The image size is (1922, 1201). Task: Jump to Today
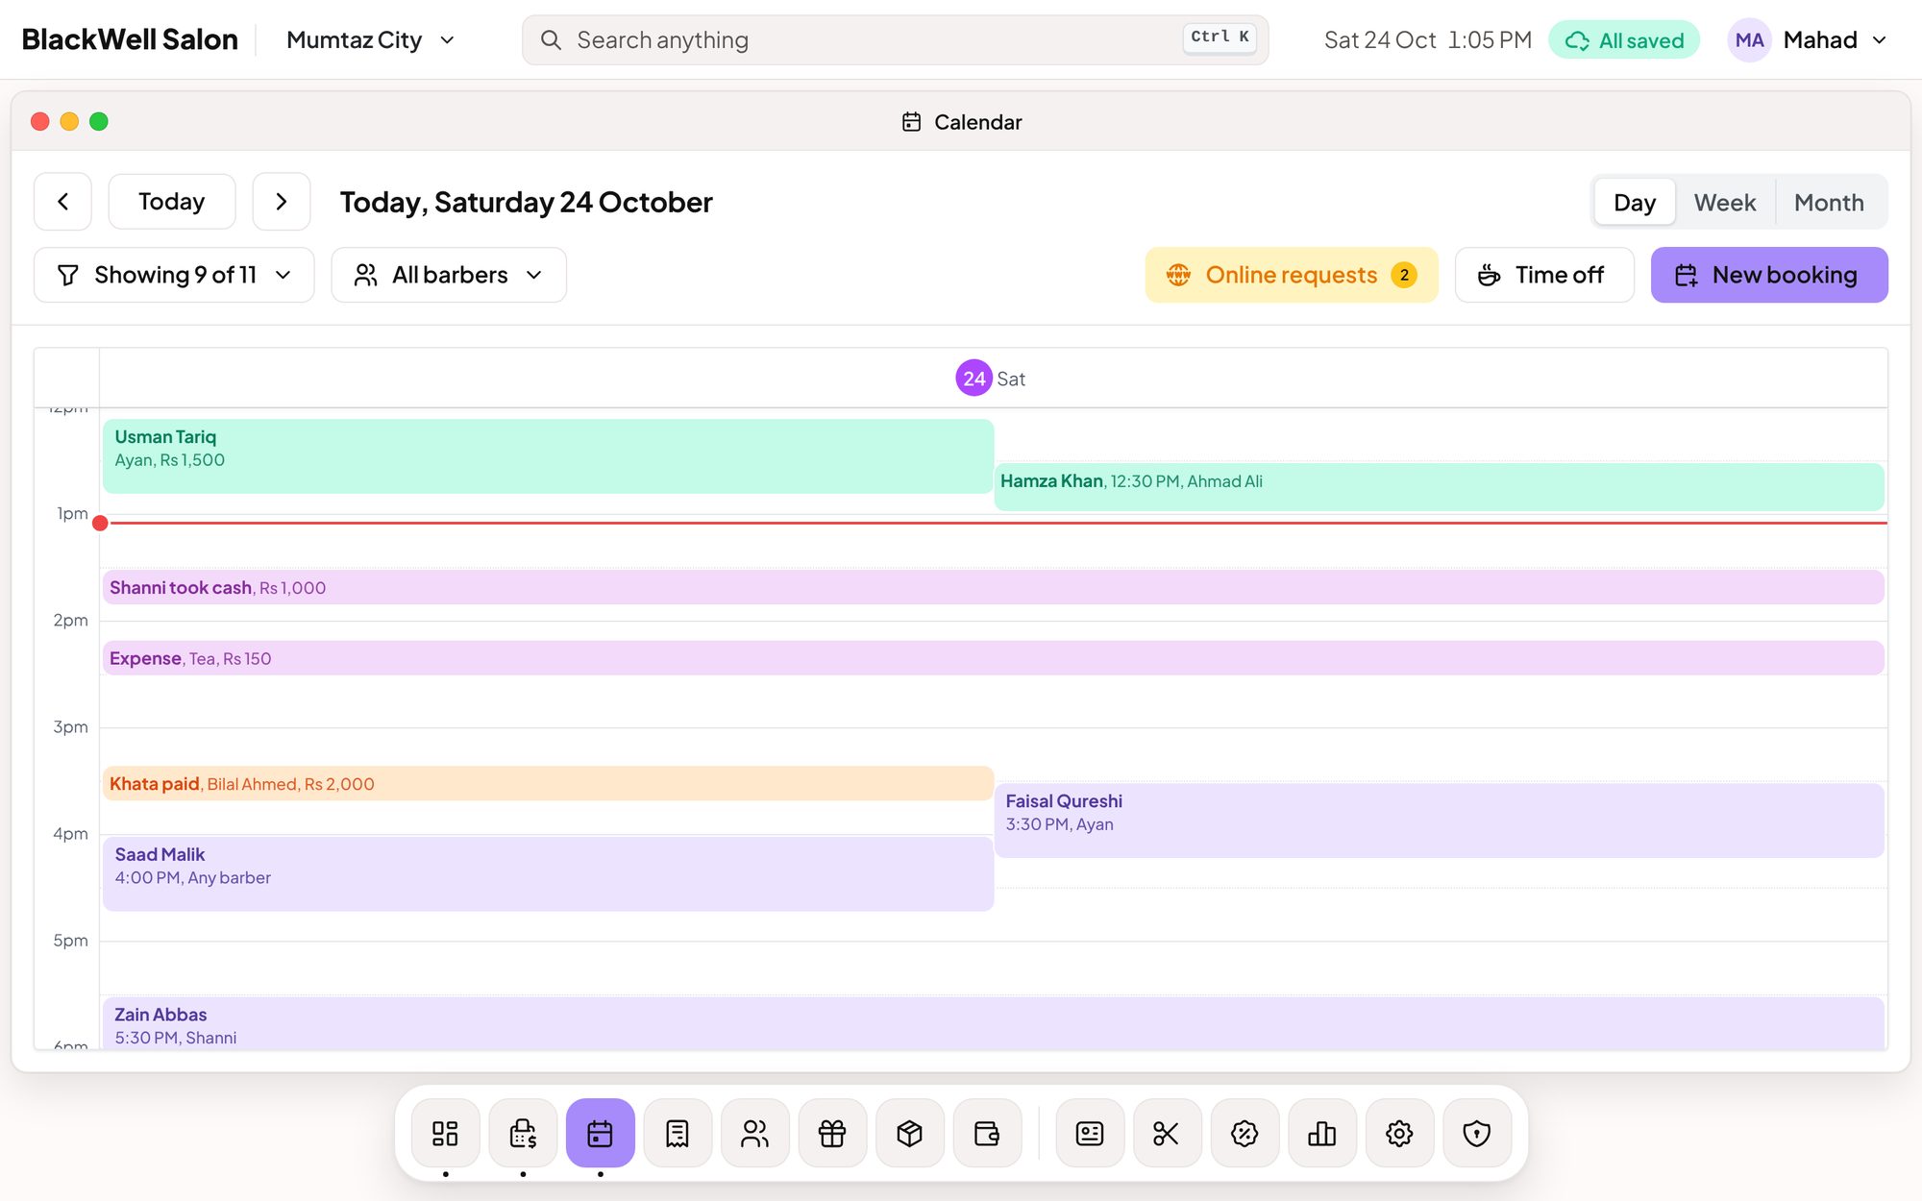(x=172, y=202)
